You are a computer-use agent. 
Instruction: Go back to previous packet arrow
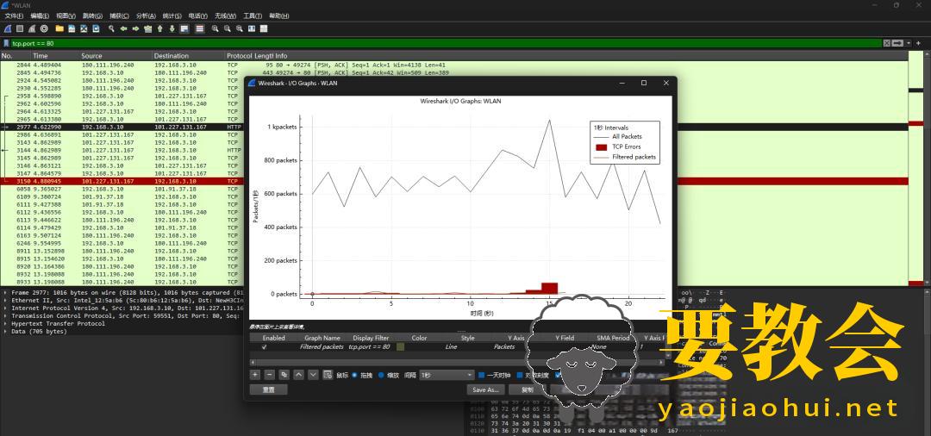123,28
